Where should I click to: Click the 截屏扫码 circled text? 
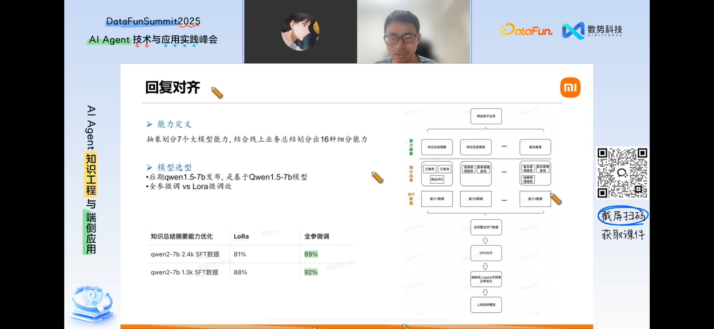(623, 216)
